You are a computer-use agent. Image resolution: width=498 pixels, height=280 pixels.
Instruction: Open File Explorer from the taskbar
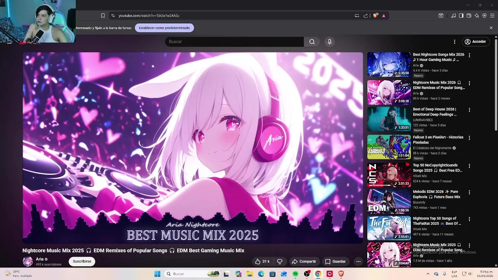pyautogui.click(x=249, y=274)
